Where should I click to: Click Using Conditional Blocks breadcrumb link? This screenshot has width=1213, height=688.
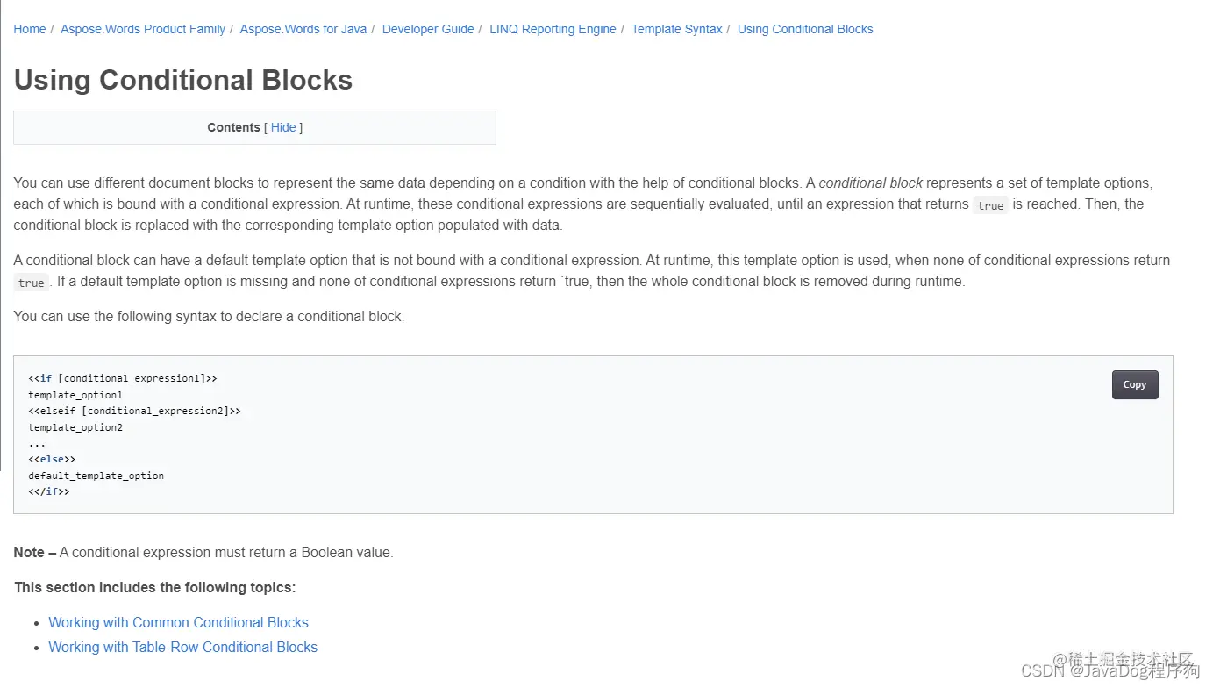click(x=805, y=29)
